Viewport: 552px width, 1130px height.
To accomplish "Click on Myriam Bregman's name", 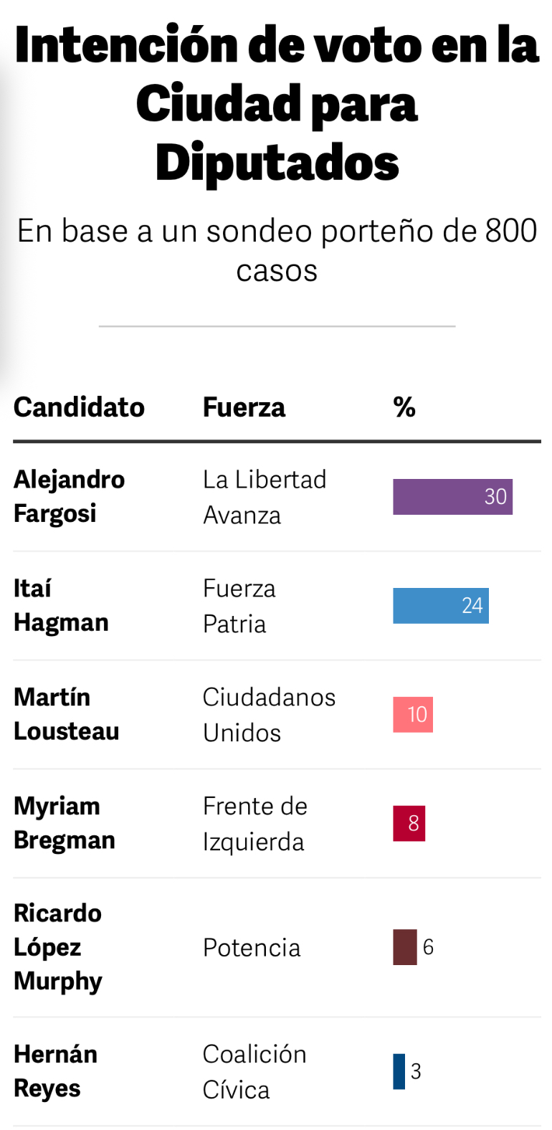I will click(x=64, y=823).
